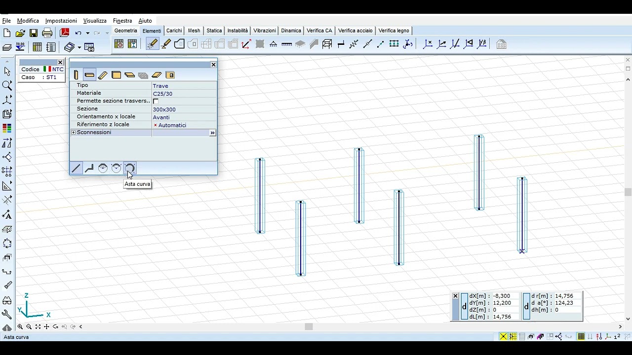632x355 pixels.
Task: Open the cross-section library icon
Action: tap(132, 44)
